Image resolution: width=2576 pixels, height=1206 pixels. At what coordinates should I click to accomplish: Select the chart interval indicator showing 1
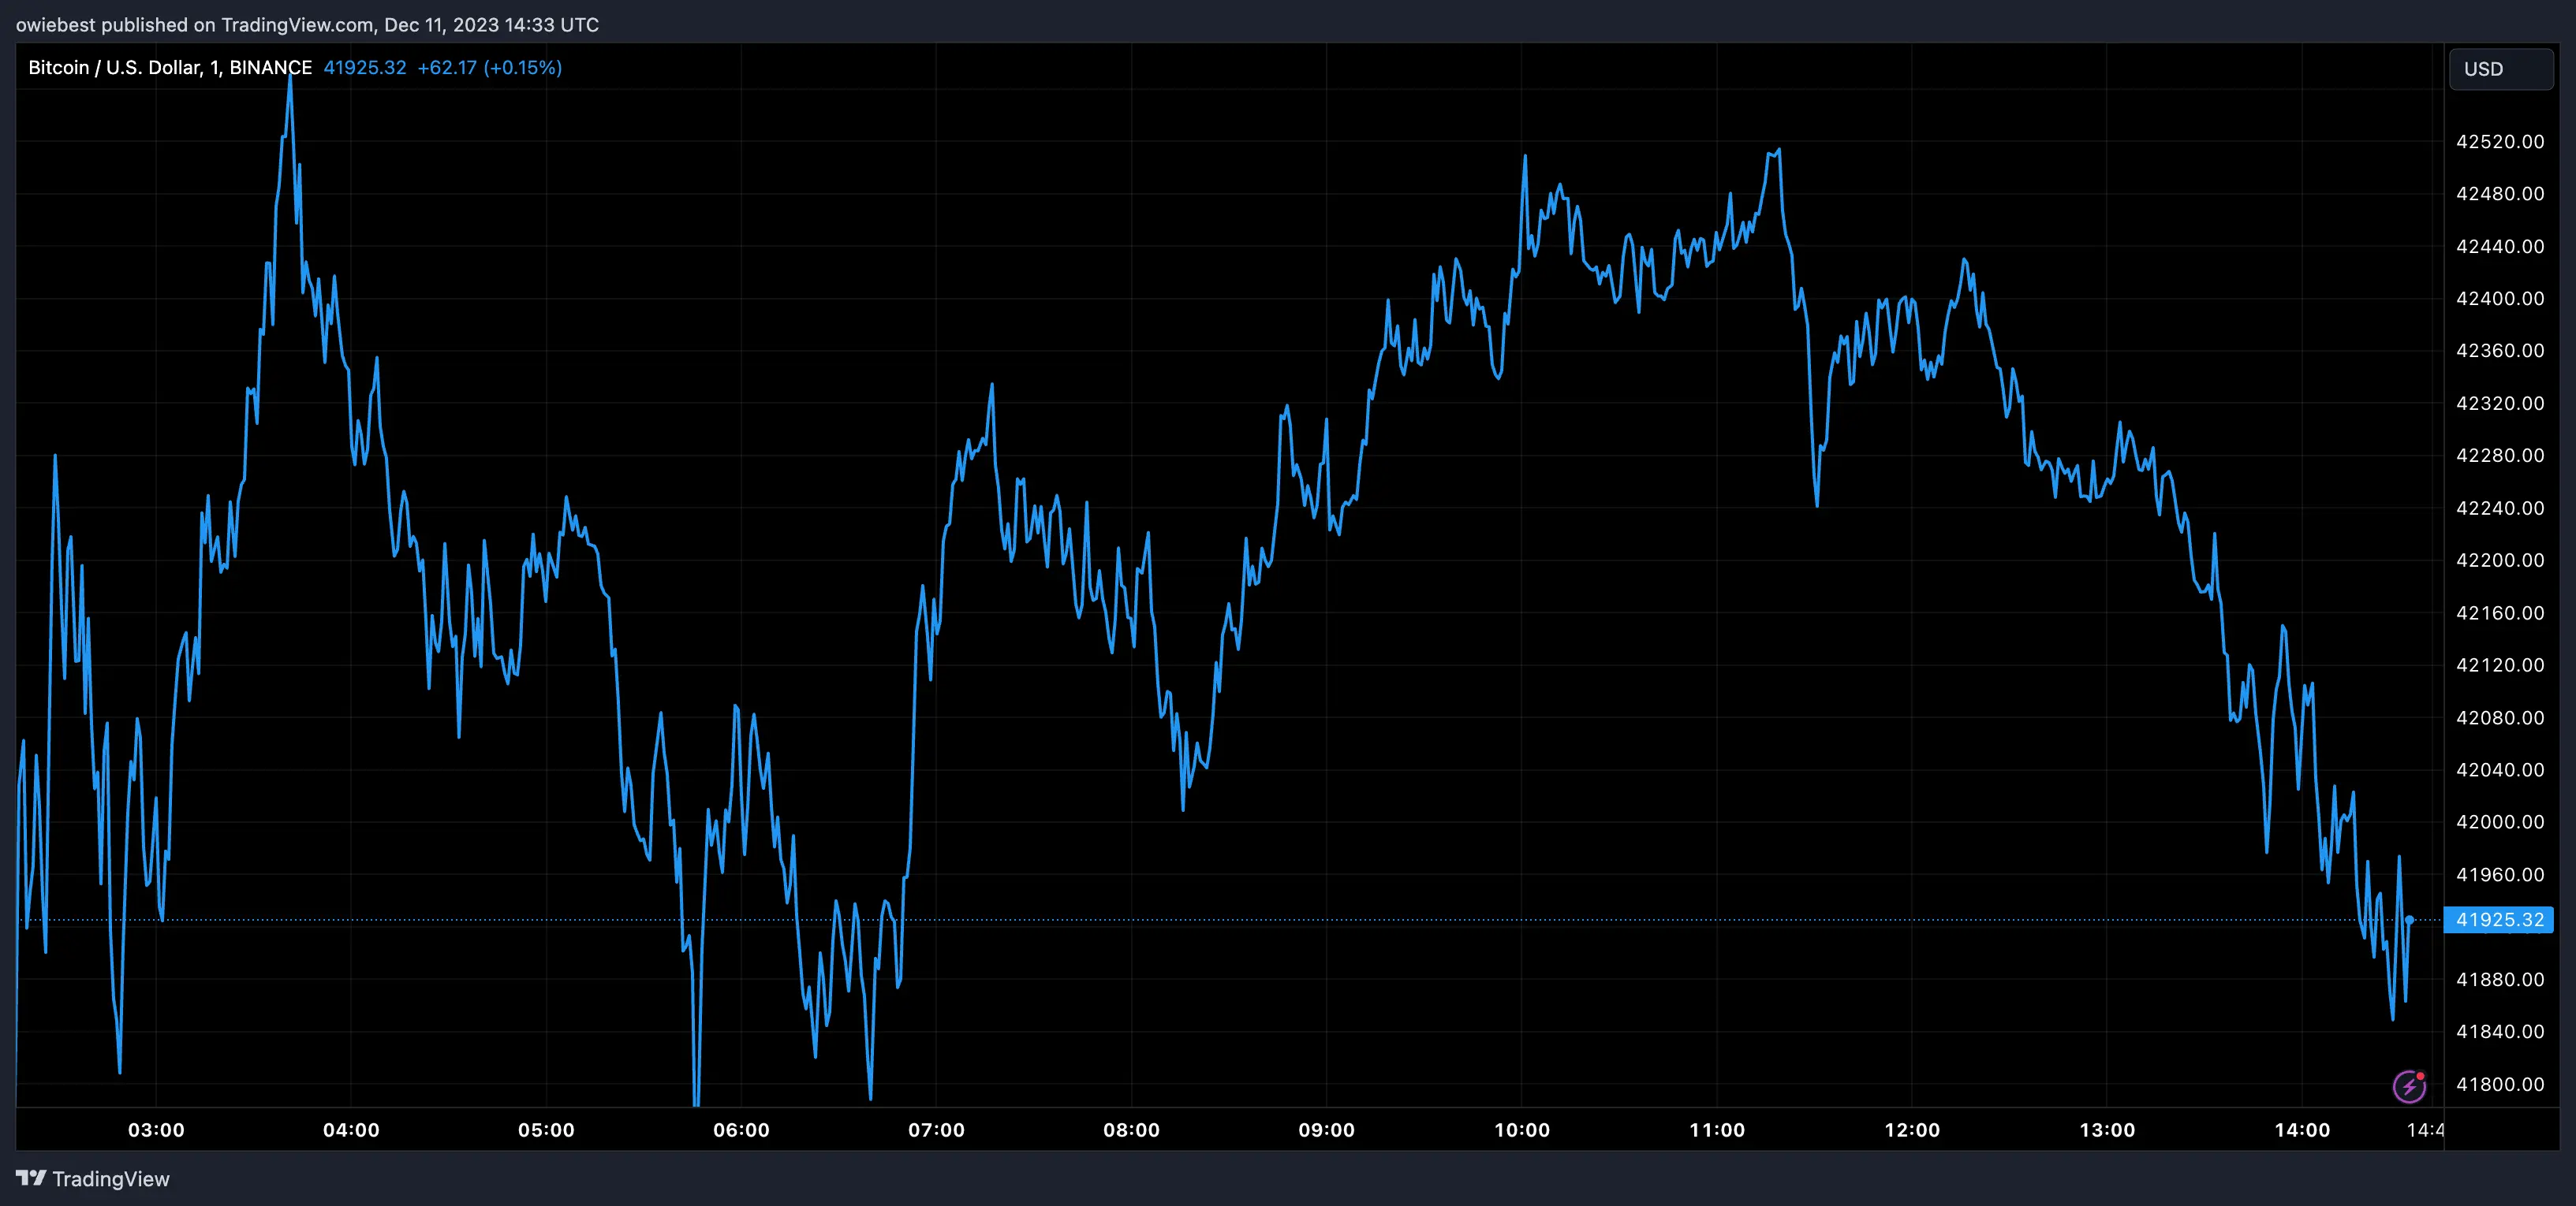tap(215, 67)
